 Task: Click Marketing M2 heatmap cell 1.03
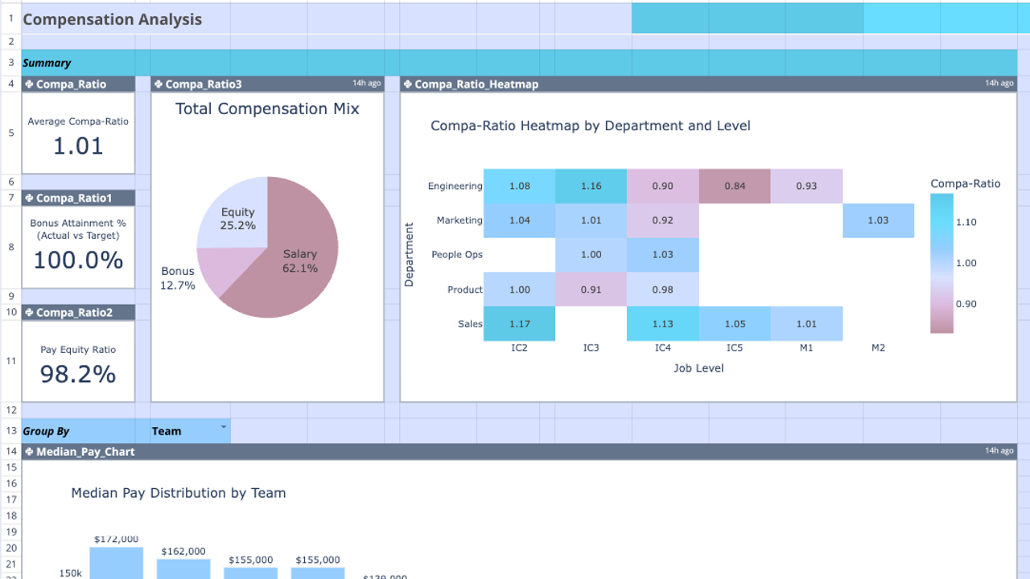tap(878, 220)
